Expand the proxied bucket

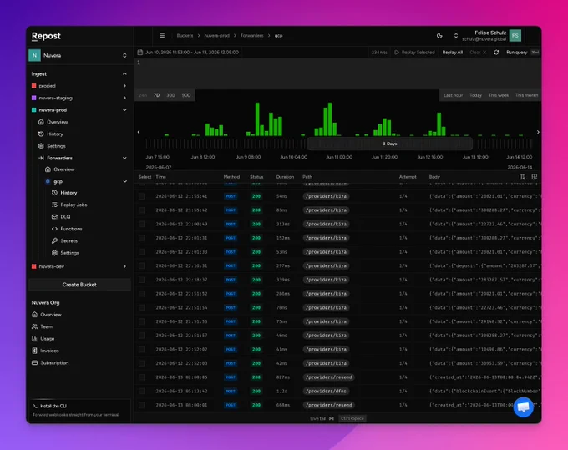pyautogui.click(x=124, y=86)
